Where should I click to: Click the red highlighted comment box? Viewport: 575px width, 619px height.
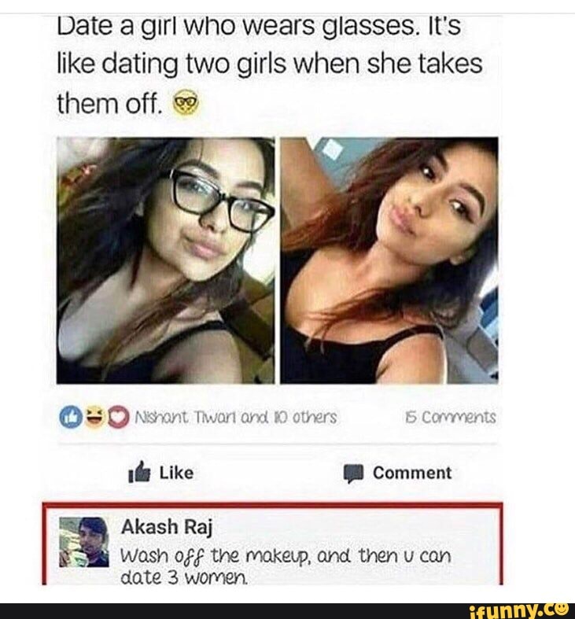[272, 543]
